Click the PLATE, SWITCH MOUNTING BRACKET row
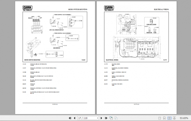Screen dimensions: 191x121 tap(37, 81)
